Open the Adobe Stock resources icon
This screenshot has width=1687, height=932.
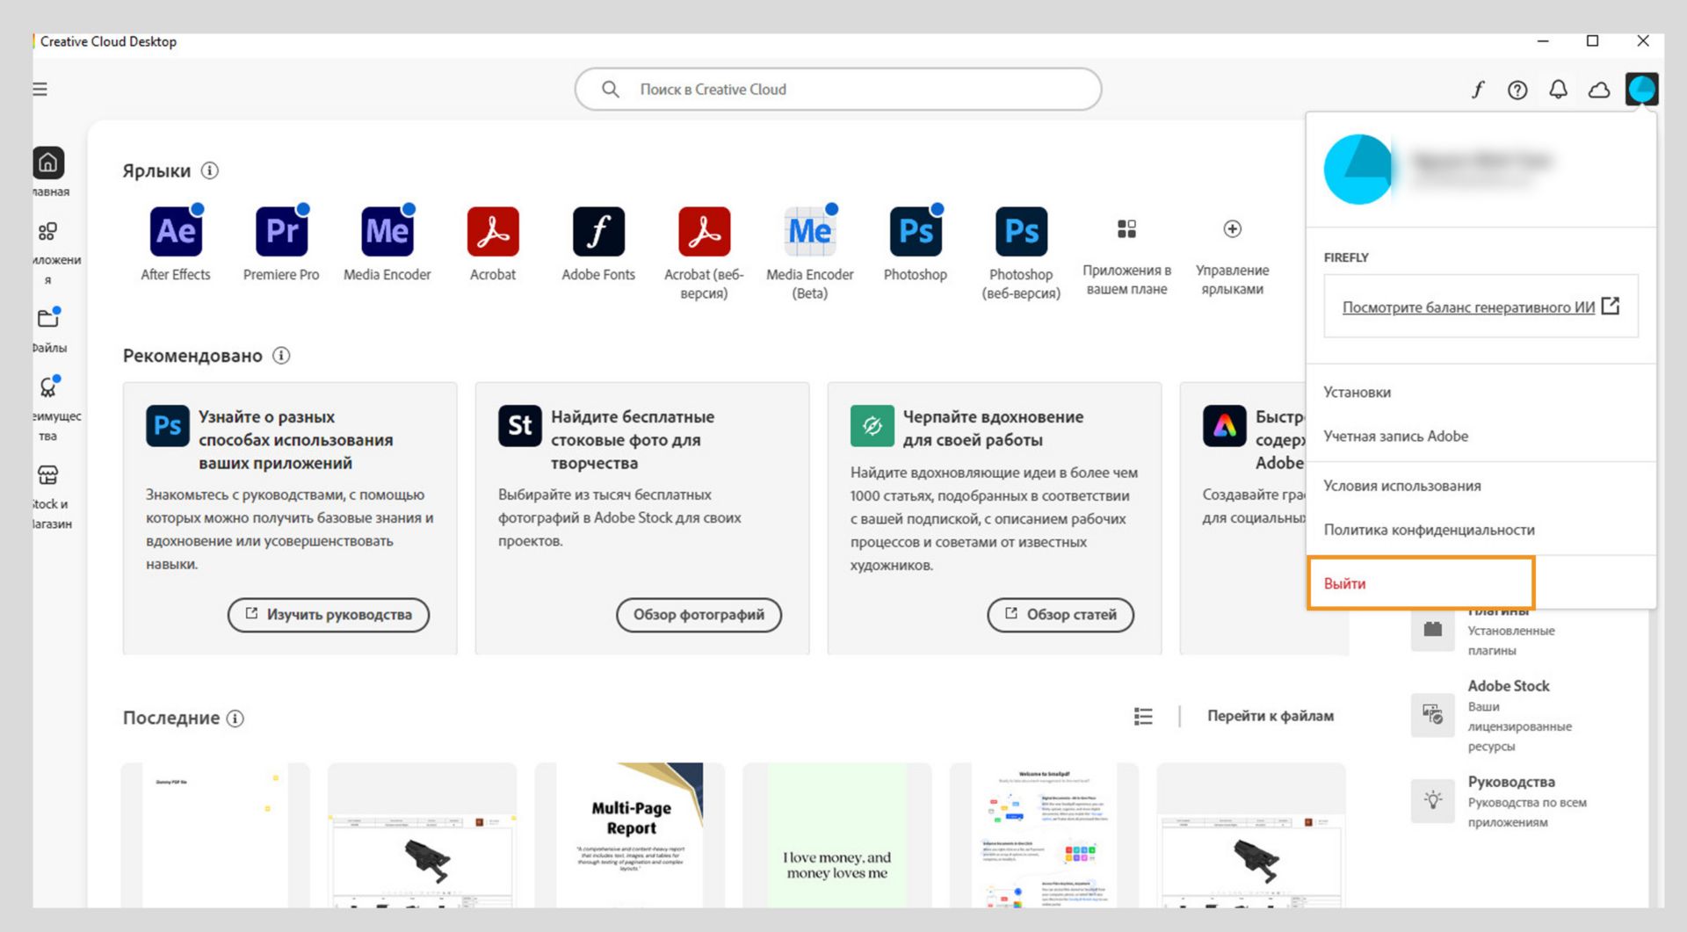(x=1432, y=714)
